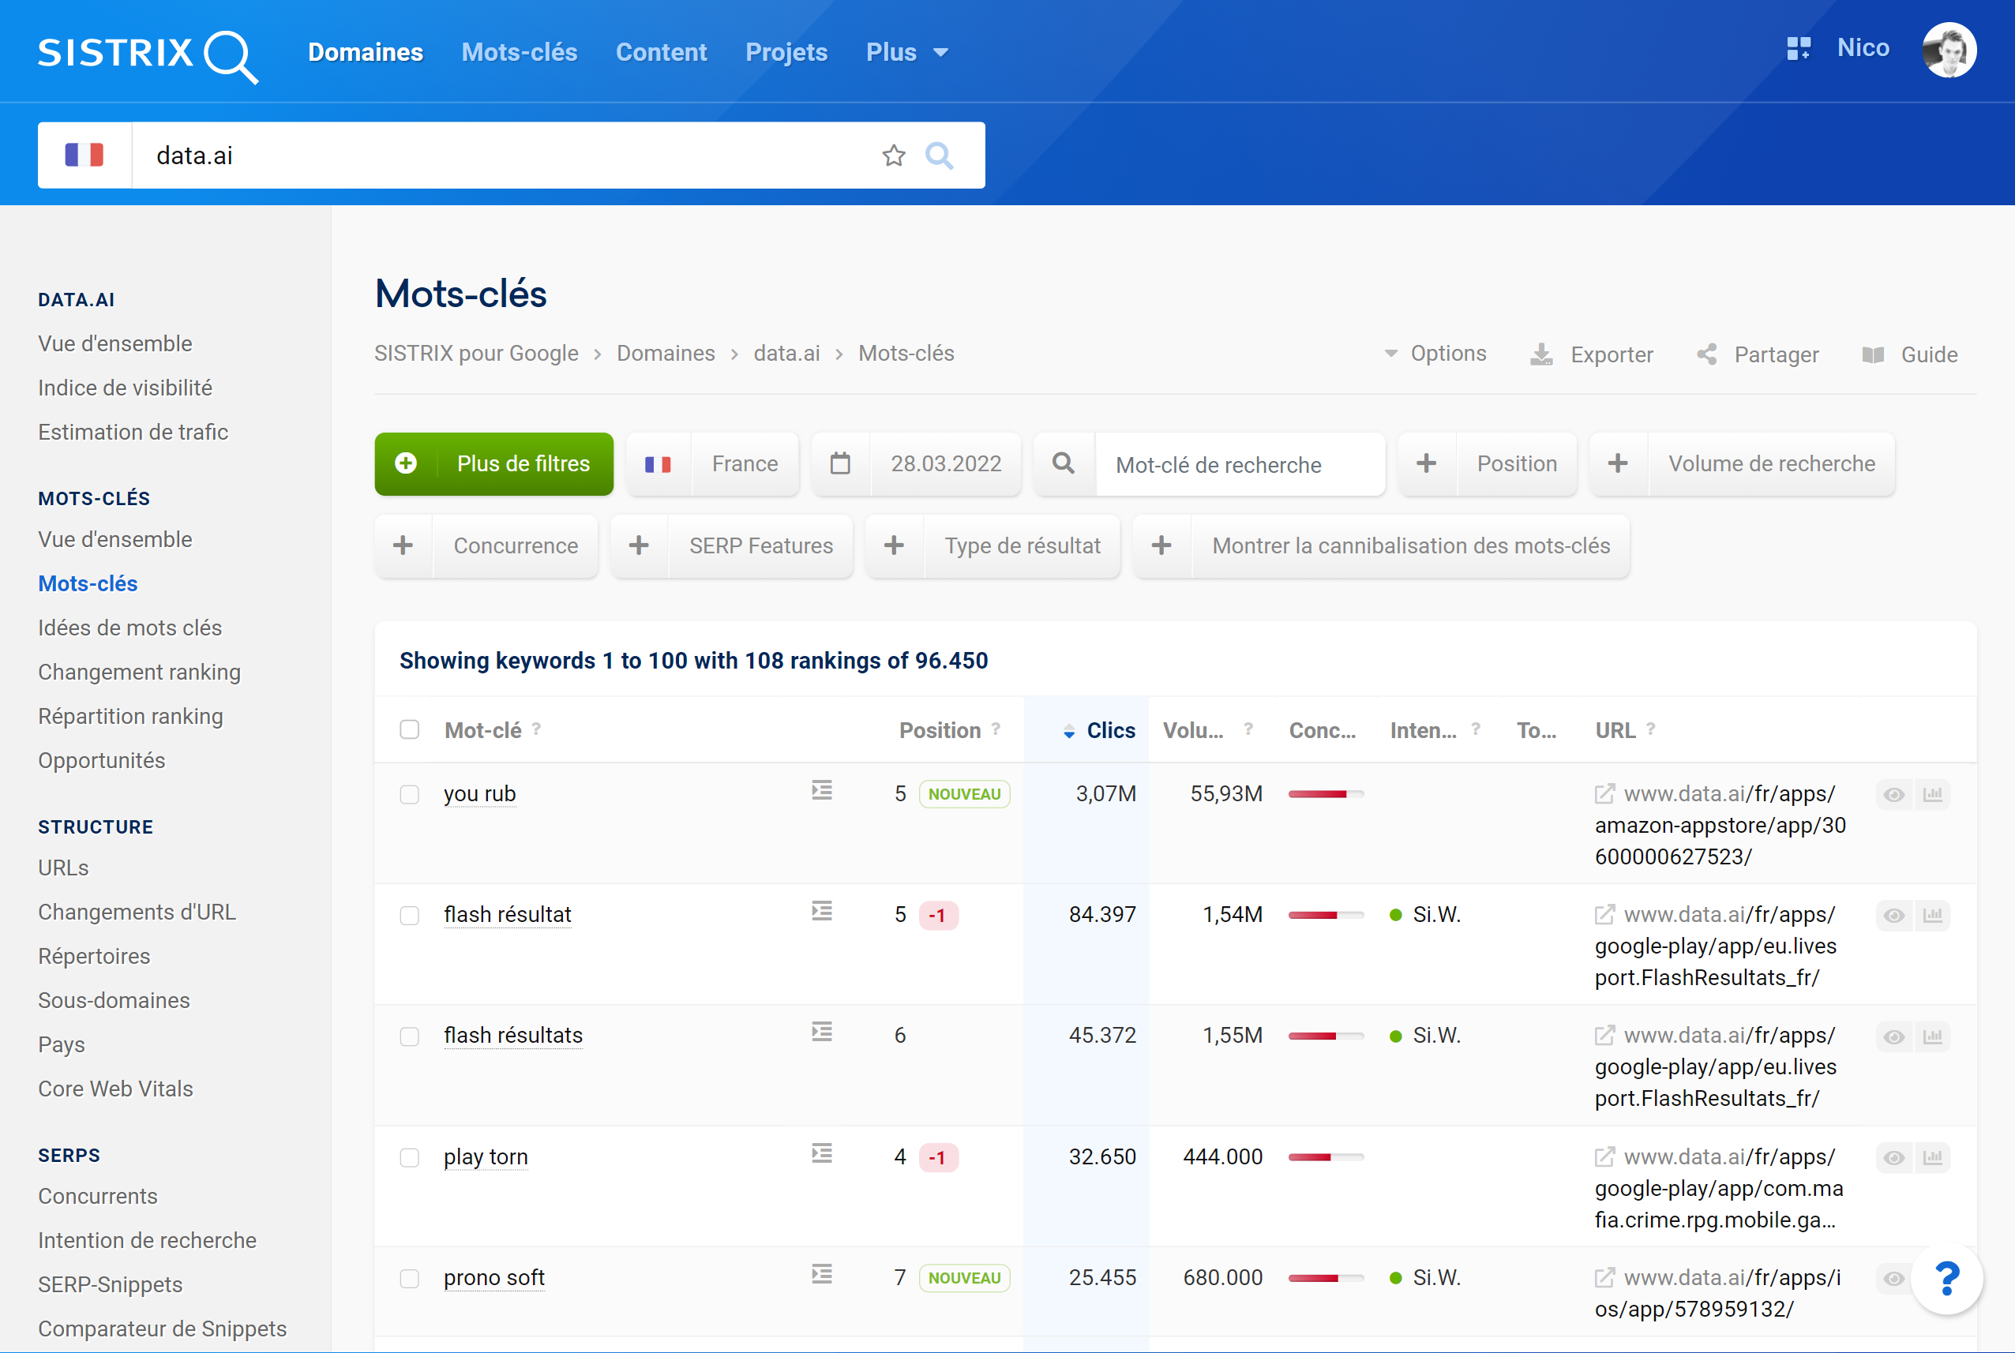Check the 'flash résultats' row checkbox
The image size is (2015, 1353).
pyautogui.click(x=410, y=1036)
